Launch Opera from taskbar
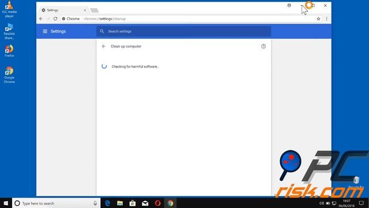The width and height of the screenshot is (369, 208). 157,203
